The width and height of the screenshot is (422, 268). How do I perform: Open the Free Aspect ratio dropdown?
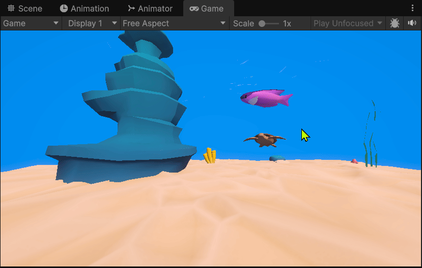(x=174, y=23)
